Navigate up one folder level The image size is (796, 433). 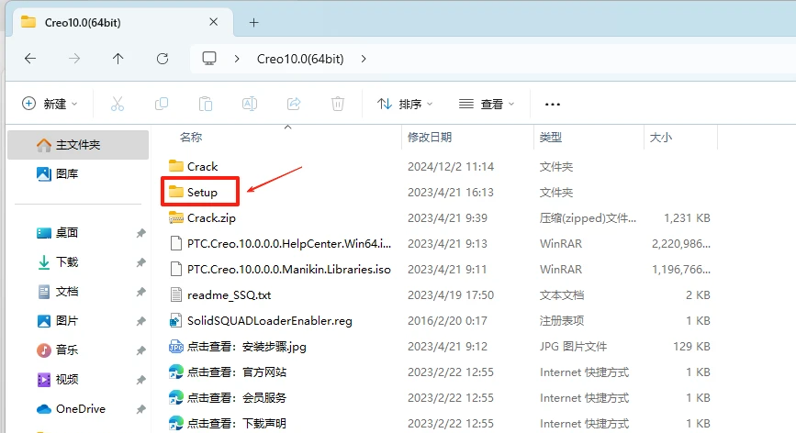(x=118, y=59)
